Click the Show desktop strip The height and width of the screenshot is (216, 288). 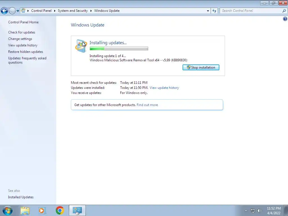286,210
